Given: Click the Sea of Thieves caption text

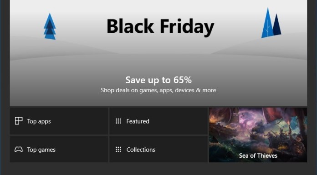Looking at the screenshot, I should [258, 155].
